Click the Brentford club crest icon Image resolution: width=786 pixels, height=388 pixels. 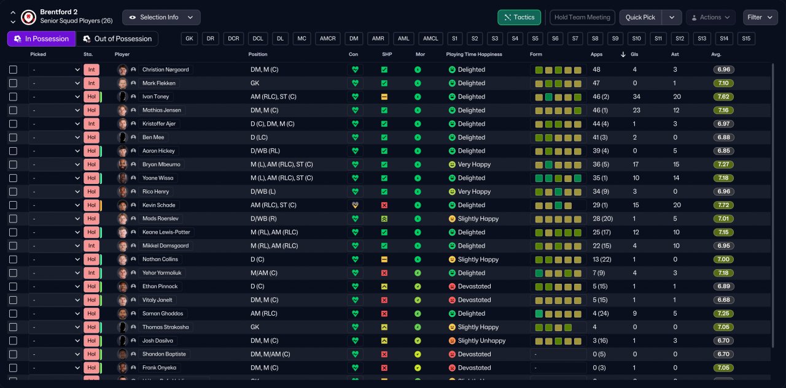28,17
